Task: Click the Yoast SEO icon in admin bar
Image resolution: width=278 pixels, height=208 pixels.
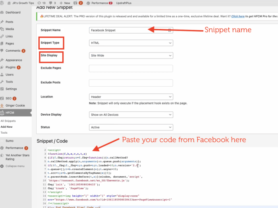Action: pyautogui.click(x=75, y=3)
